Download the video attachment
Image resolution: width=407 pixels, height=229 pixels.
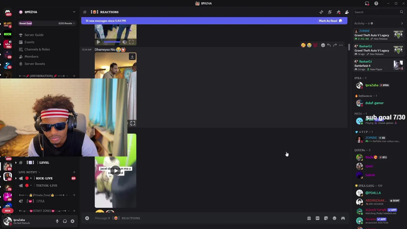click(132, 57)
